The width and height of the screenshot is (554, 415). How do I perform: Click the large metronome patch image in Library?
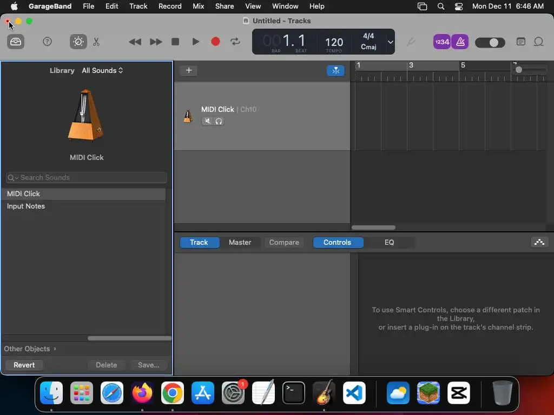click(x=86, y=116)
